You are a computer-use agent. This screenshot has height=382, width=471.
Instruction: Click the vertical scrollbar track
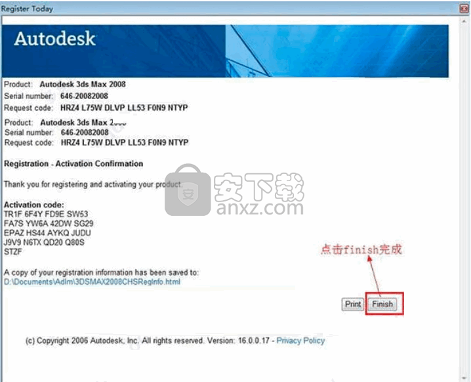click(x=465, y=198)
